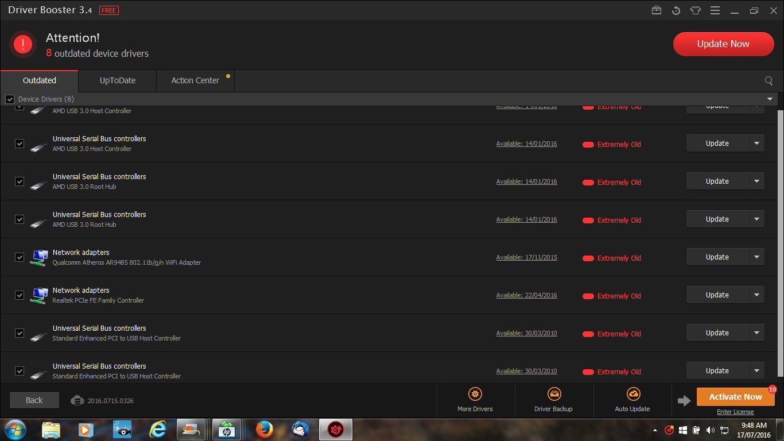Click the orange Activate Now button
The width and height of the screenshot is (784, 441).
[735, 397]
